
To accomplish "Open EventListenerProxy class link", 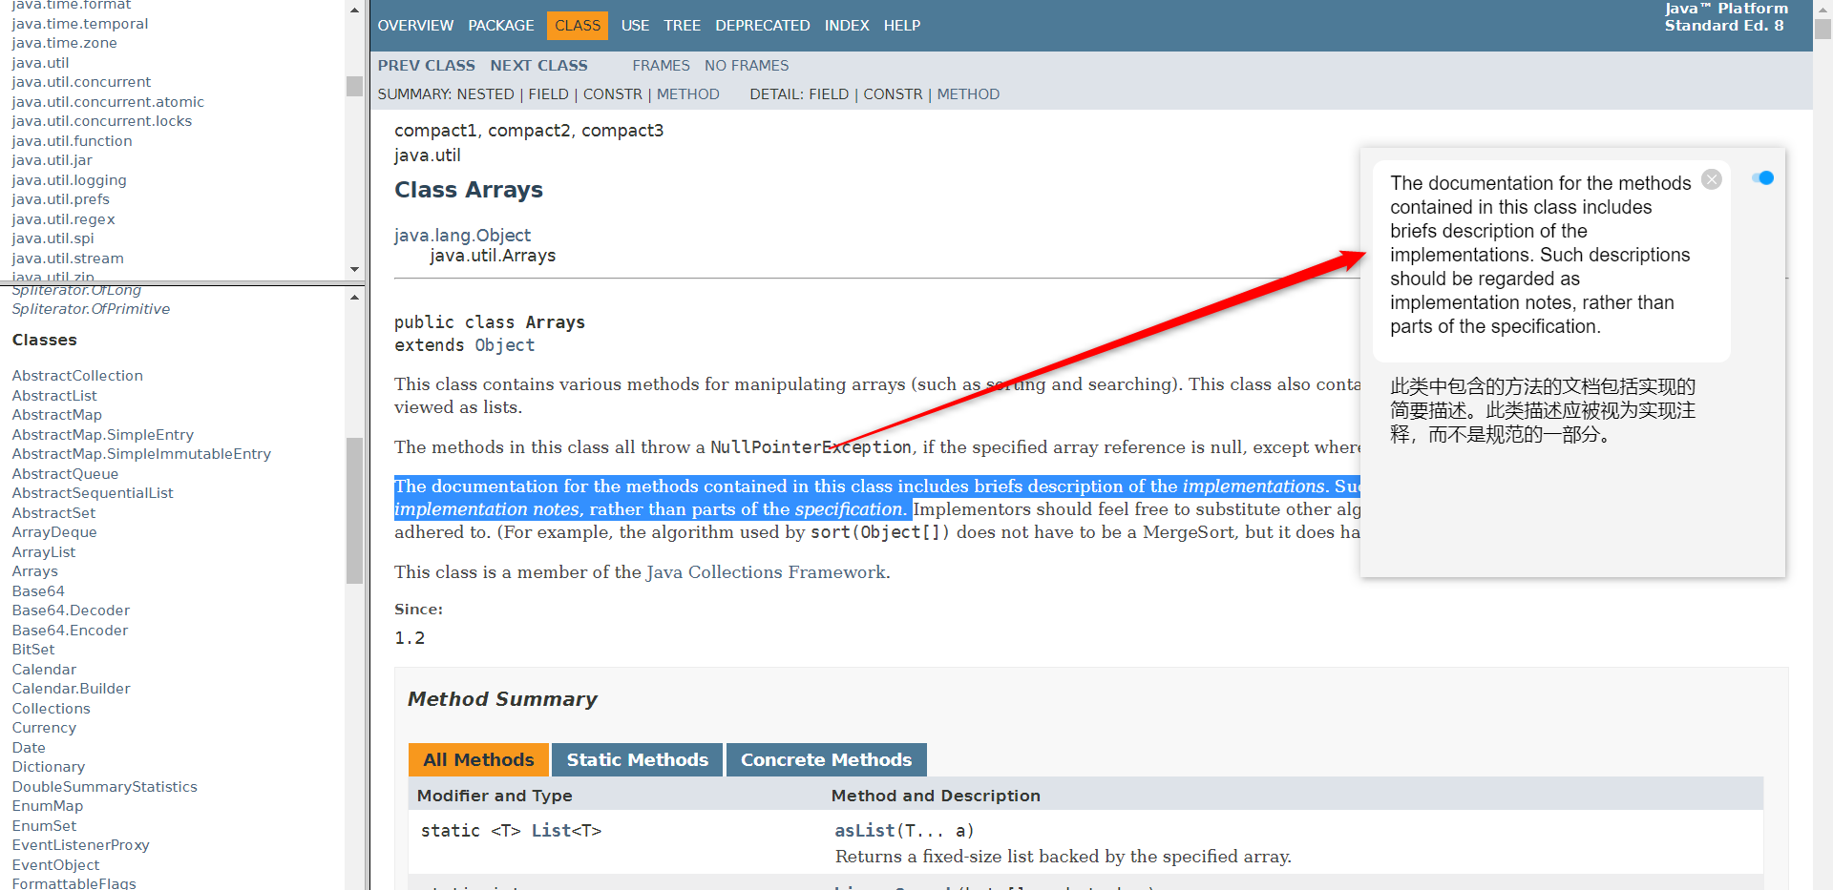I will click(x=80, y=845).
